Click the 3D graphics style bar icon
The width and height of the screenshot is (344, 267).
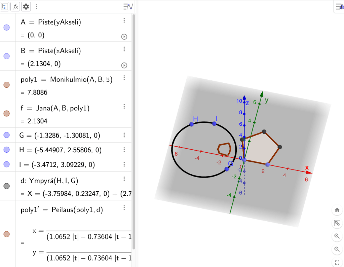339,6
